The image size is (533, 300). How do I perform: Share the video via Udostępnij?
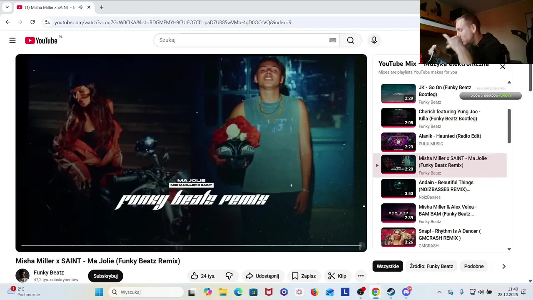click(x=263, y=276)
